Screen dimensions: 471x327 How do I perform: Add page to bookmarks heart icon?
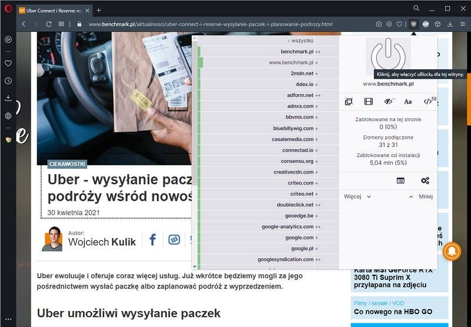pos(399,24)
